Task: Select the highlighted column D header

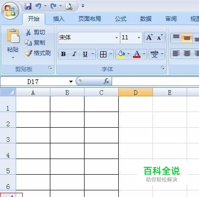Action: click(x=135, y=93)
